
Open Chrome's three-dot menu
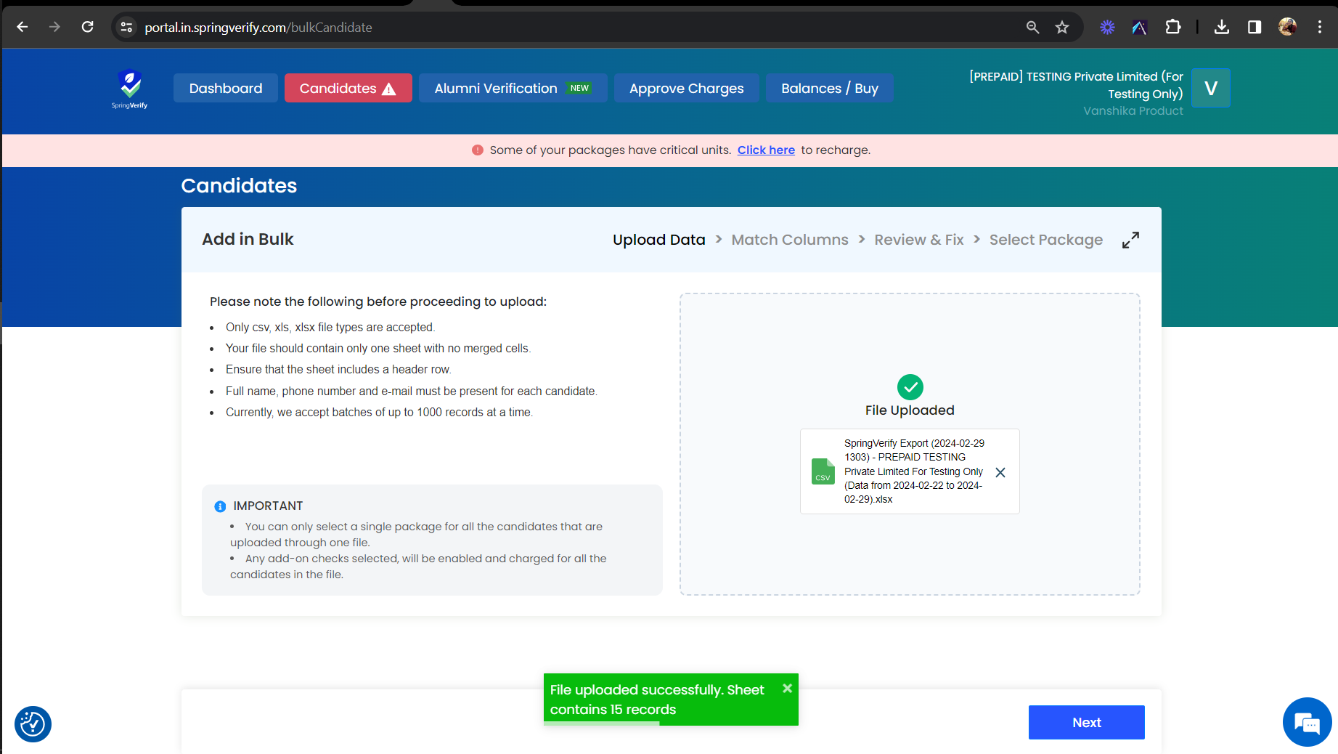pos(1321,27)
